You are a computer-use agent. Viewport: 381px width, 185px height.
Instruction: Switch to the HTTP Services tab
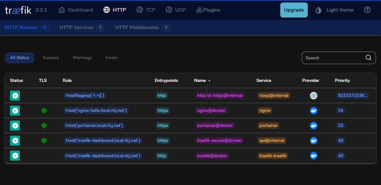click(76, 27)
